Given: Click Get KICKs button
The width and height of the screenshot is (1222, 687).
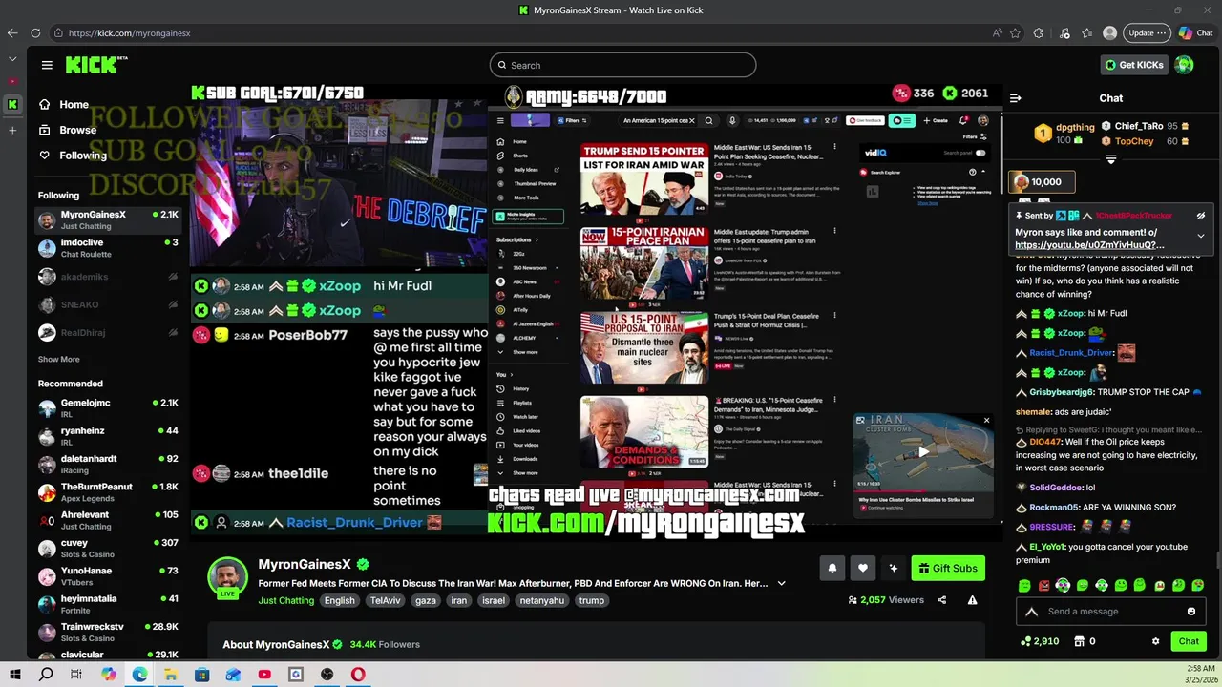Looking at the screenshot, I should [1134, 65].
